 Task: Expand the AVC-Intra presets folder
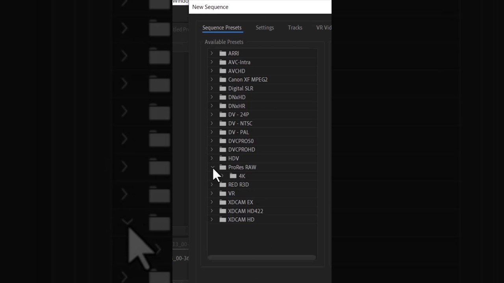point(211,62)
